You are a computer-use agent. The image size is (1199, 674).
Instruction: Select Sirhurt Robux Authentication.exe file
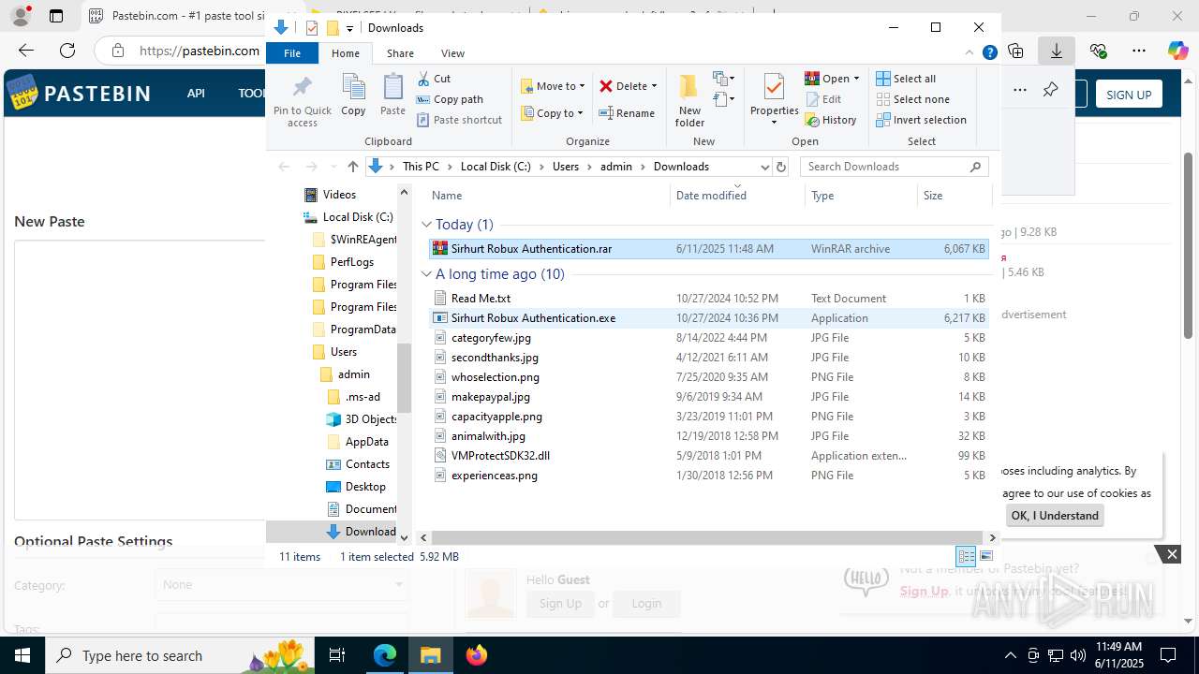pos(708,318)
